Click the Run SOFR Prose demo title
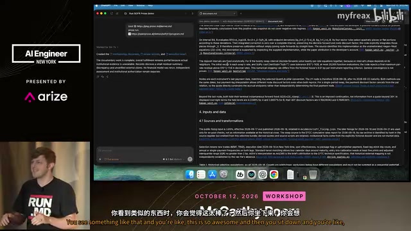Viewport: 411px width, 231px height. click(141, 13)
